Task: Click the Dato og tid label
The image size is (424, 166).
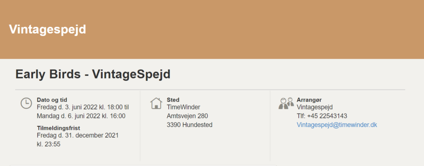Action: pyautogui.click(x=52, y=100)
